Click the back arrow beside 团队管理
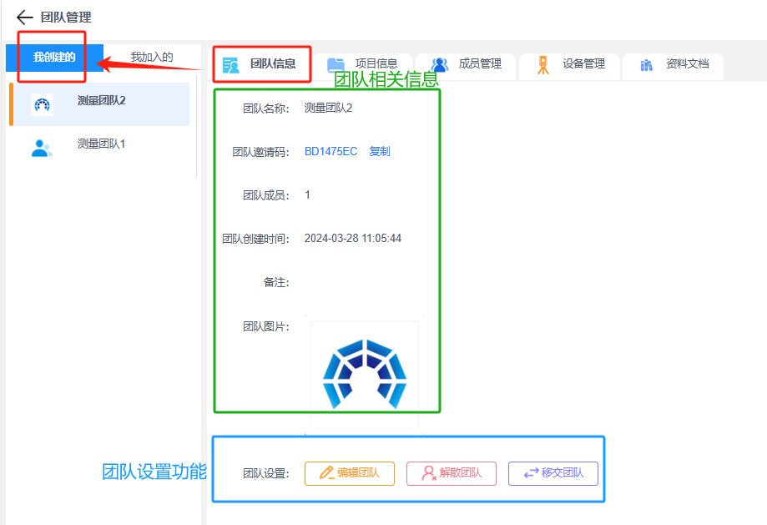 (24, 18)
